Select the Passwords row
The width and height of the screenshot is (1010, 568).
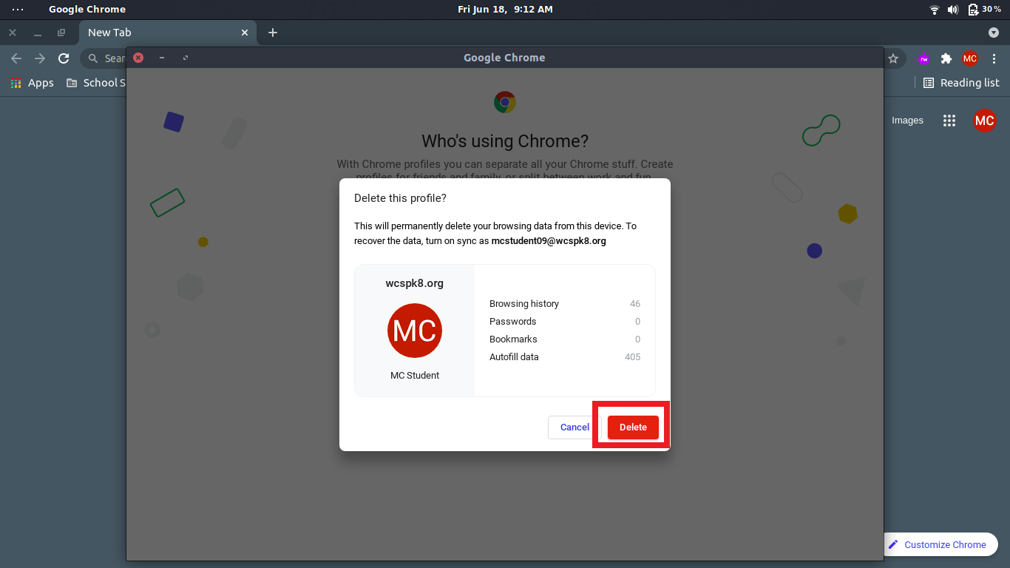click(x=565, y=322)
